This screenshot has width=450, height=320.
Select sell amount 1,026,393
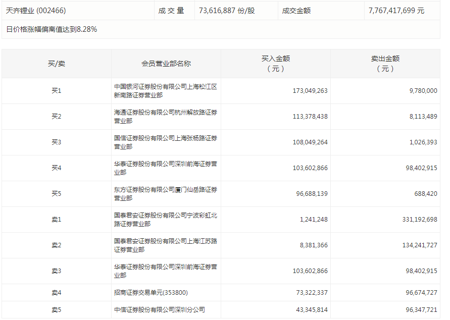coord(423,142)
